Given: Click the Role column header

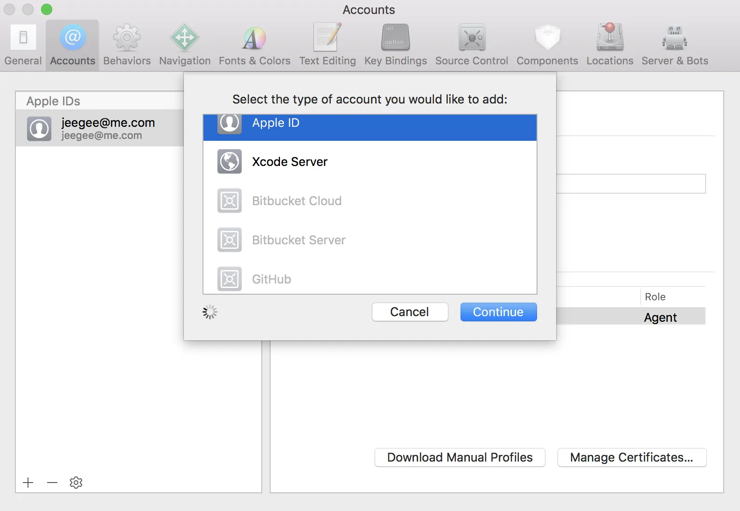Looking at the screenshot, I should click(x=655, y=297).
